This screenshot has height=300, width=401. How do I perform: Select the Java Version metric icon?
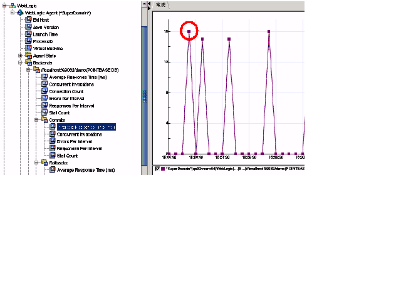tap(28, 27)
